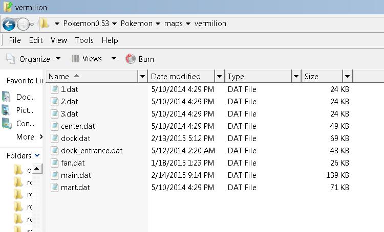Select the dock_entrance.dat file icon
The image size is (384, 232).
[x=55, y=151]
